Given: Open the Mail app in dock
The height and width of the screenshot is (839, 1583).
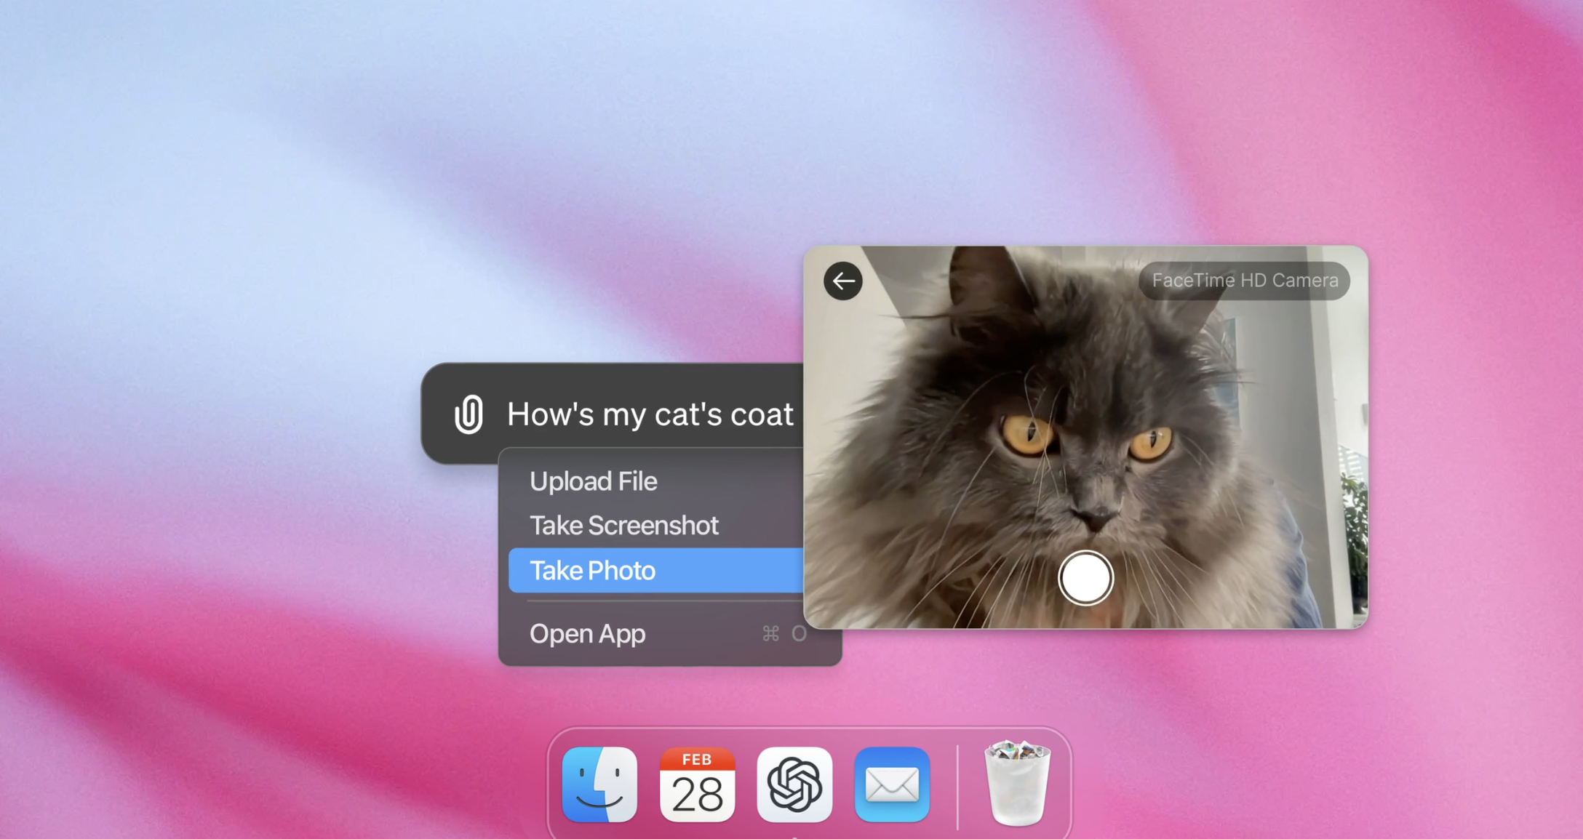Looking at the screenshot, I should click(892, 784).
